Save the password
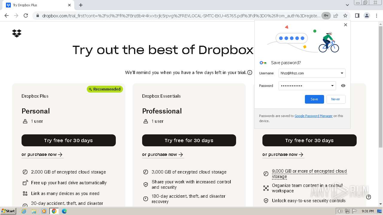 coord(314,99)
